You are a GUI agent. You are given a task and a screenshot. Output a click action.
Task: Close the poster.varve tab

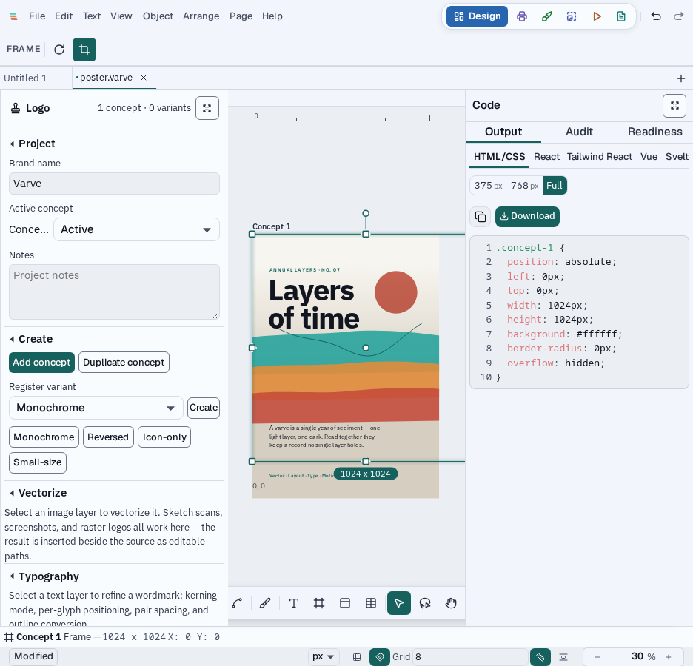point(144,78)
